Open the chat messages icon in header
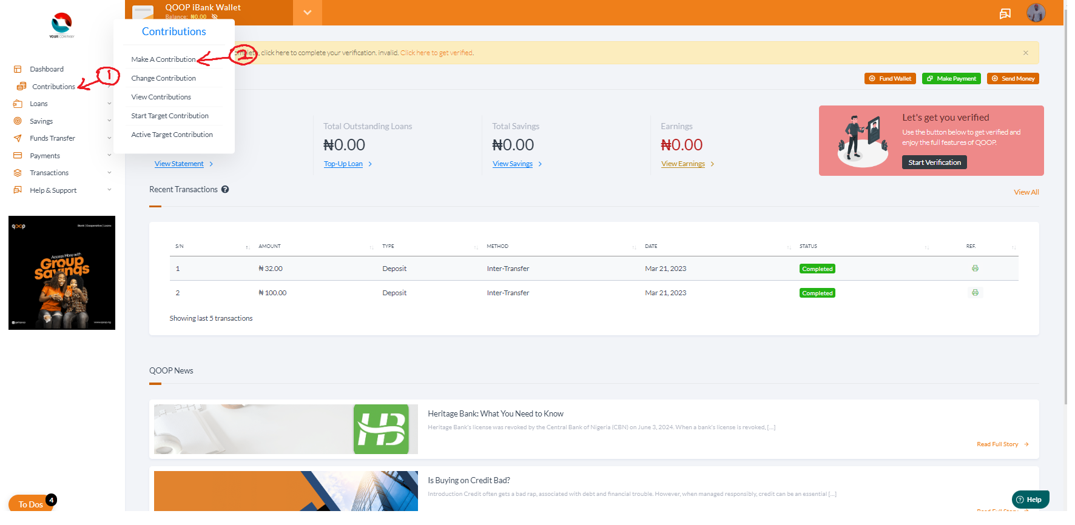Screen dimensions: 1075x525 click(1005, 13)
